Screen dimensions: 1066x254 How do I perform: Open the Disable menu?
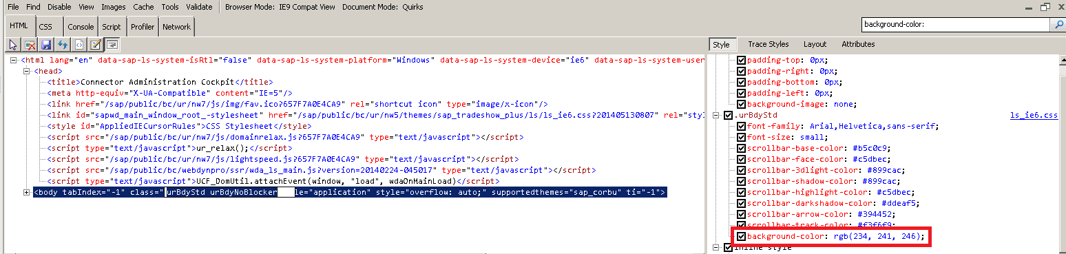(x=59, y=7)
